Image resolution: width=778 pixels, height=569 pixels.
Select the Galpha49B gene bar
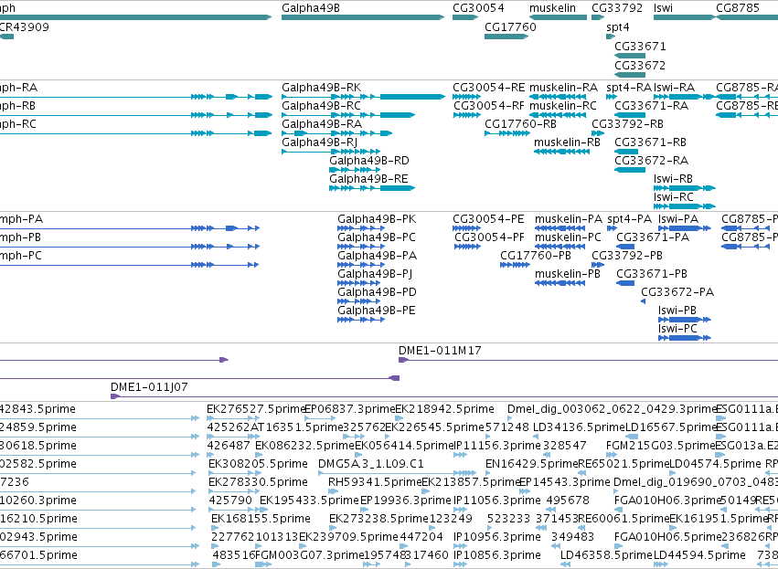click(363, 17)
